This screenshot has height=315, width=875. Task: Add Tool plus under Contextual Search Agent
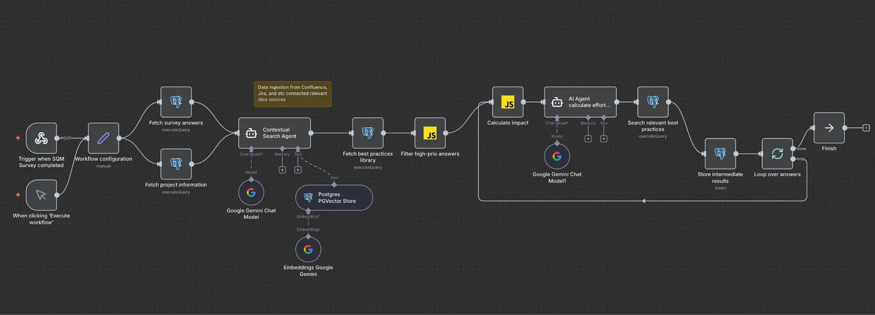click(298, 170)
